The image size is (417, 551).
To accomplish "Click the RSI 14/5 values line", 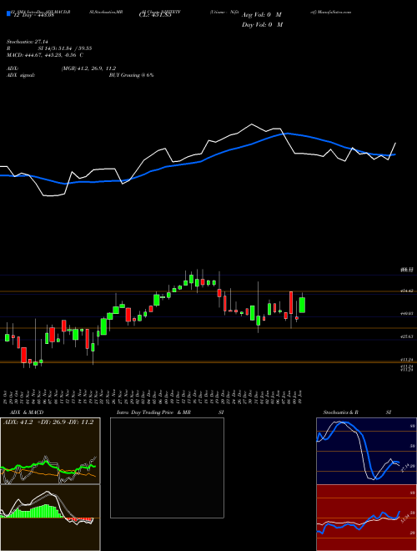I will 49,48.
